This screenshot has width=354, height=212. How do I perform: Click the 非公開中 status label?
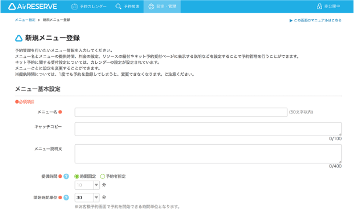pyautogui.click(x=332, y=6)
